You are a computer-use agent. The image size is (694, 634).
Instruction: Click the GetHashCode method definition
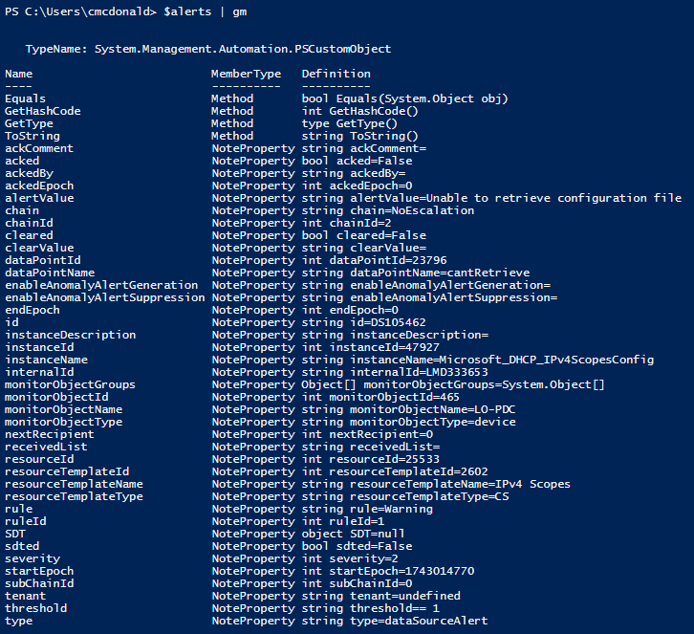359,111
